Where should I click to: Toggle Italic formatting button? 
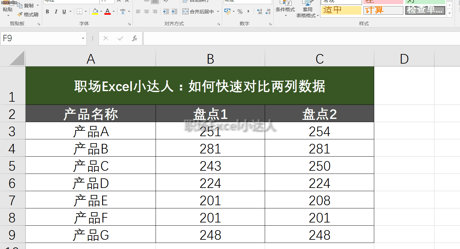[56, 12]
